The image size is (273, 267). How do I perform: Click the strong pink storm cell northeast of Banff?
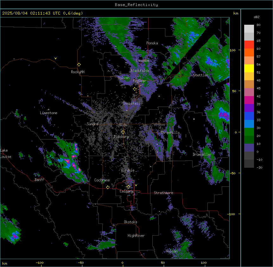click(x=67, y=161)
